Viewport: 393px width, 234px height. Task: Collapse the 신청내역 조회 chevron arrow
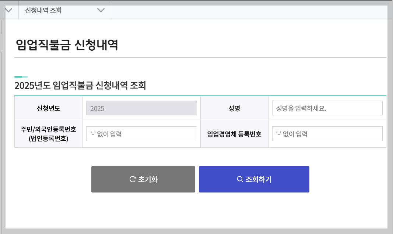(x=101, y=11)
